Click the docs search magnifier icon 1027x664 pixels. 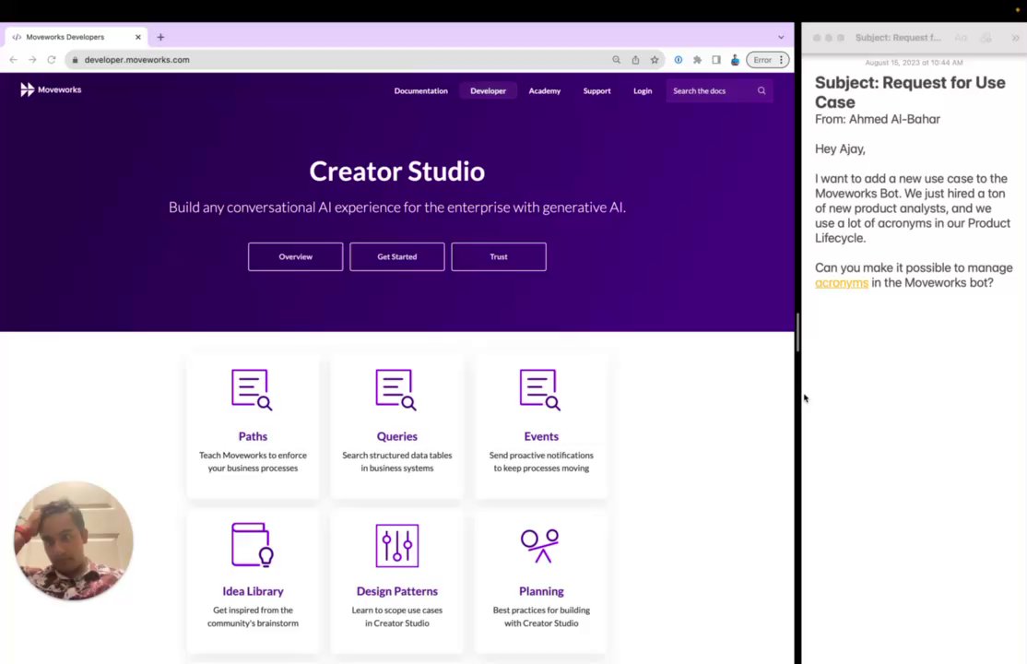[x=761, y=90]
